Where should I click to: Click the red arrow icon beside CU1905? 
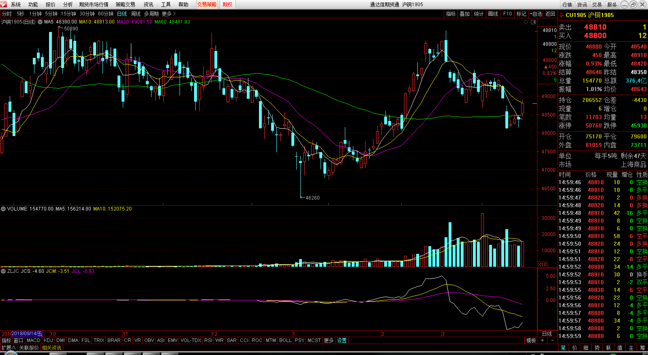pos(562,15)
